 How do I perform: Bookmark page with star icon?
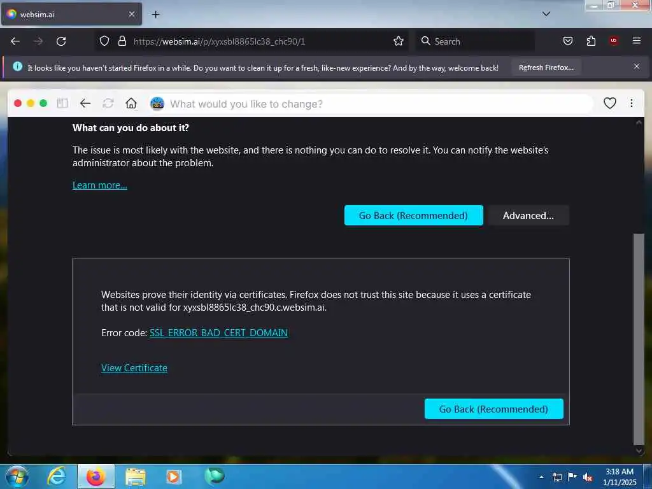pyautogui.click(x=399, y=41)
